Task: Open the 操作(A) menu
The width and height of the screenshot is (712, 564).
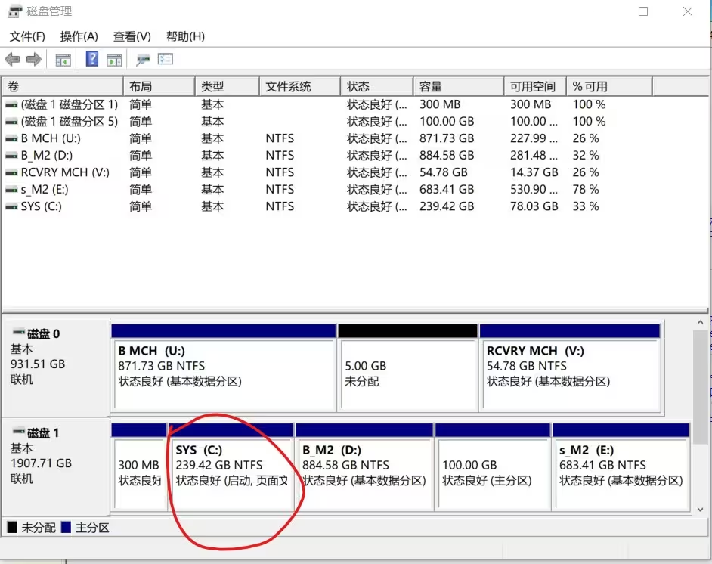Action: click(x=78, y=36)
